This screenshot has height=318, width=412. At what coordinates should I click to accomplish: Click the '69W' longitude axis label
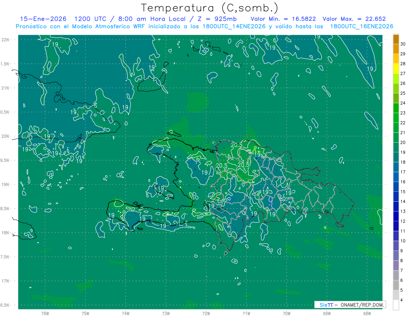coord(327,314)
